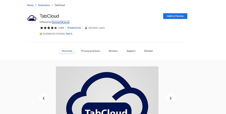This screenshot has width=226, height=114.
Task: Click the Get it Android link
Action: 69,34
